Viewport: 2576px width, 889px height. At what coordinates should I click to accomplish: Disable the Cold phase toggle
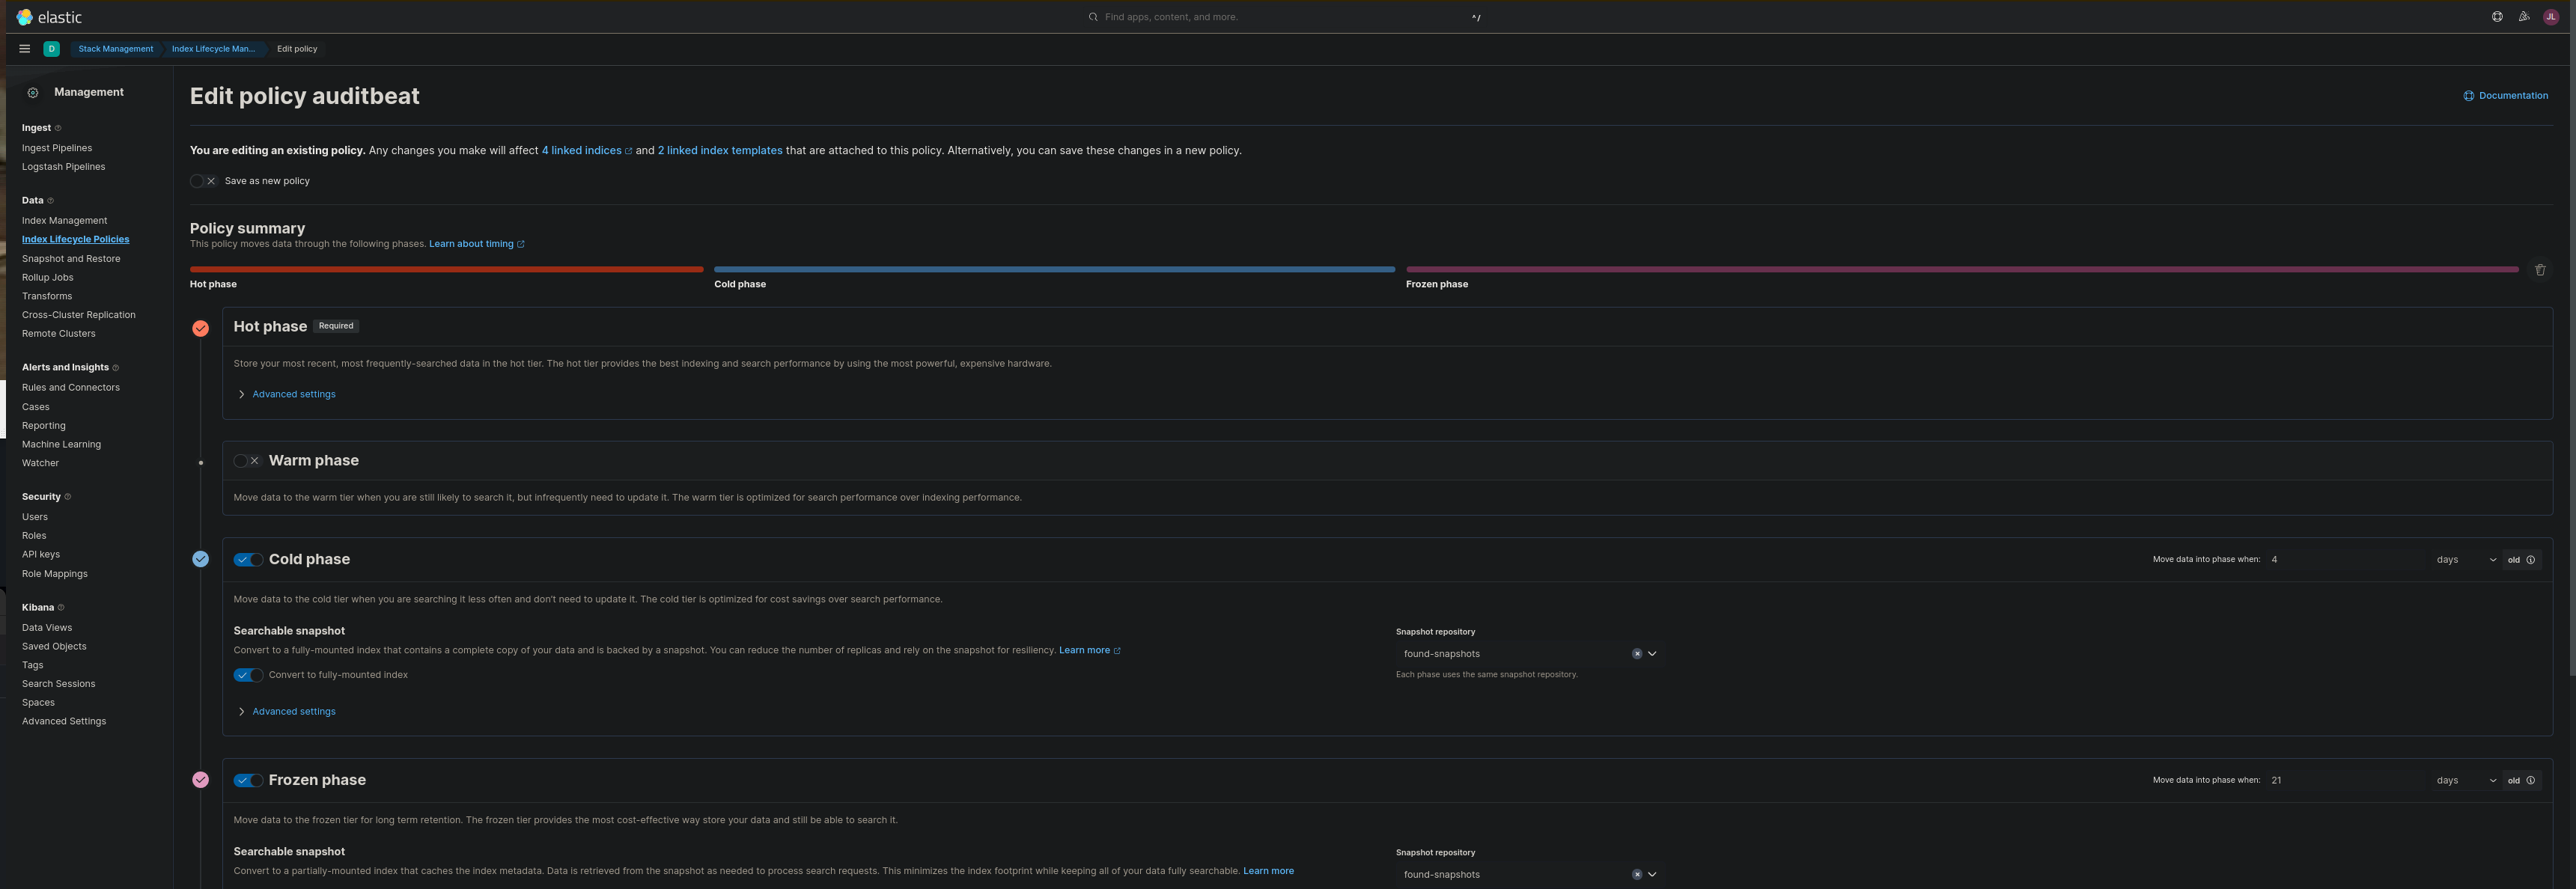click(248, 560)
